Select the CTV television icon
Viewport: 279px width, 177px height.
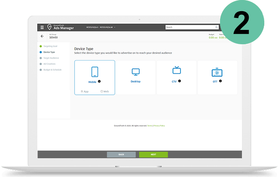(177, 70)
